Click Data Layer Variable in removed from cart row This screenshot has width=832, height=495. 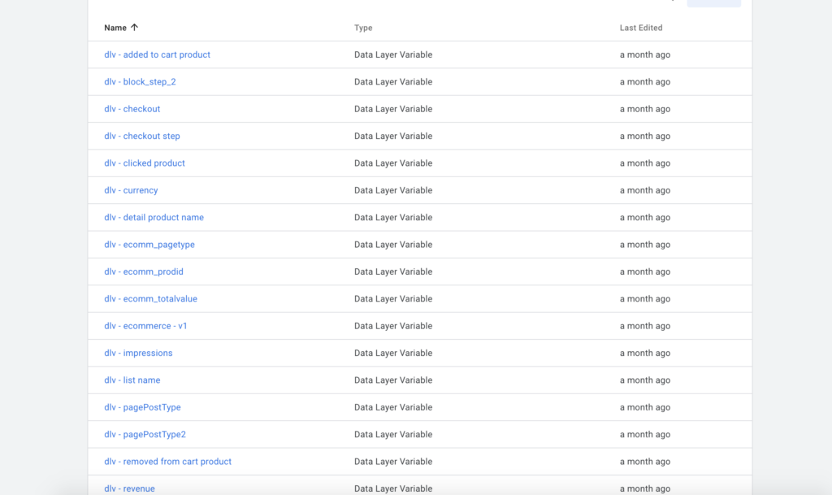coord(393,462)
